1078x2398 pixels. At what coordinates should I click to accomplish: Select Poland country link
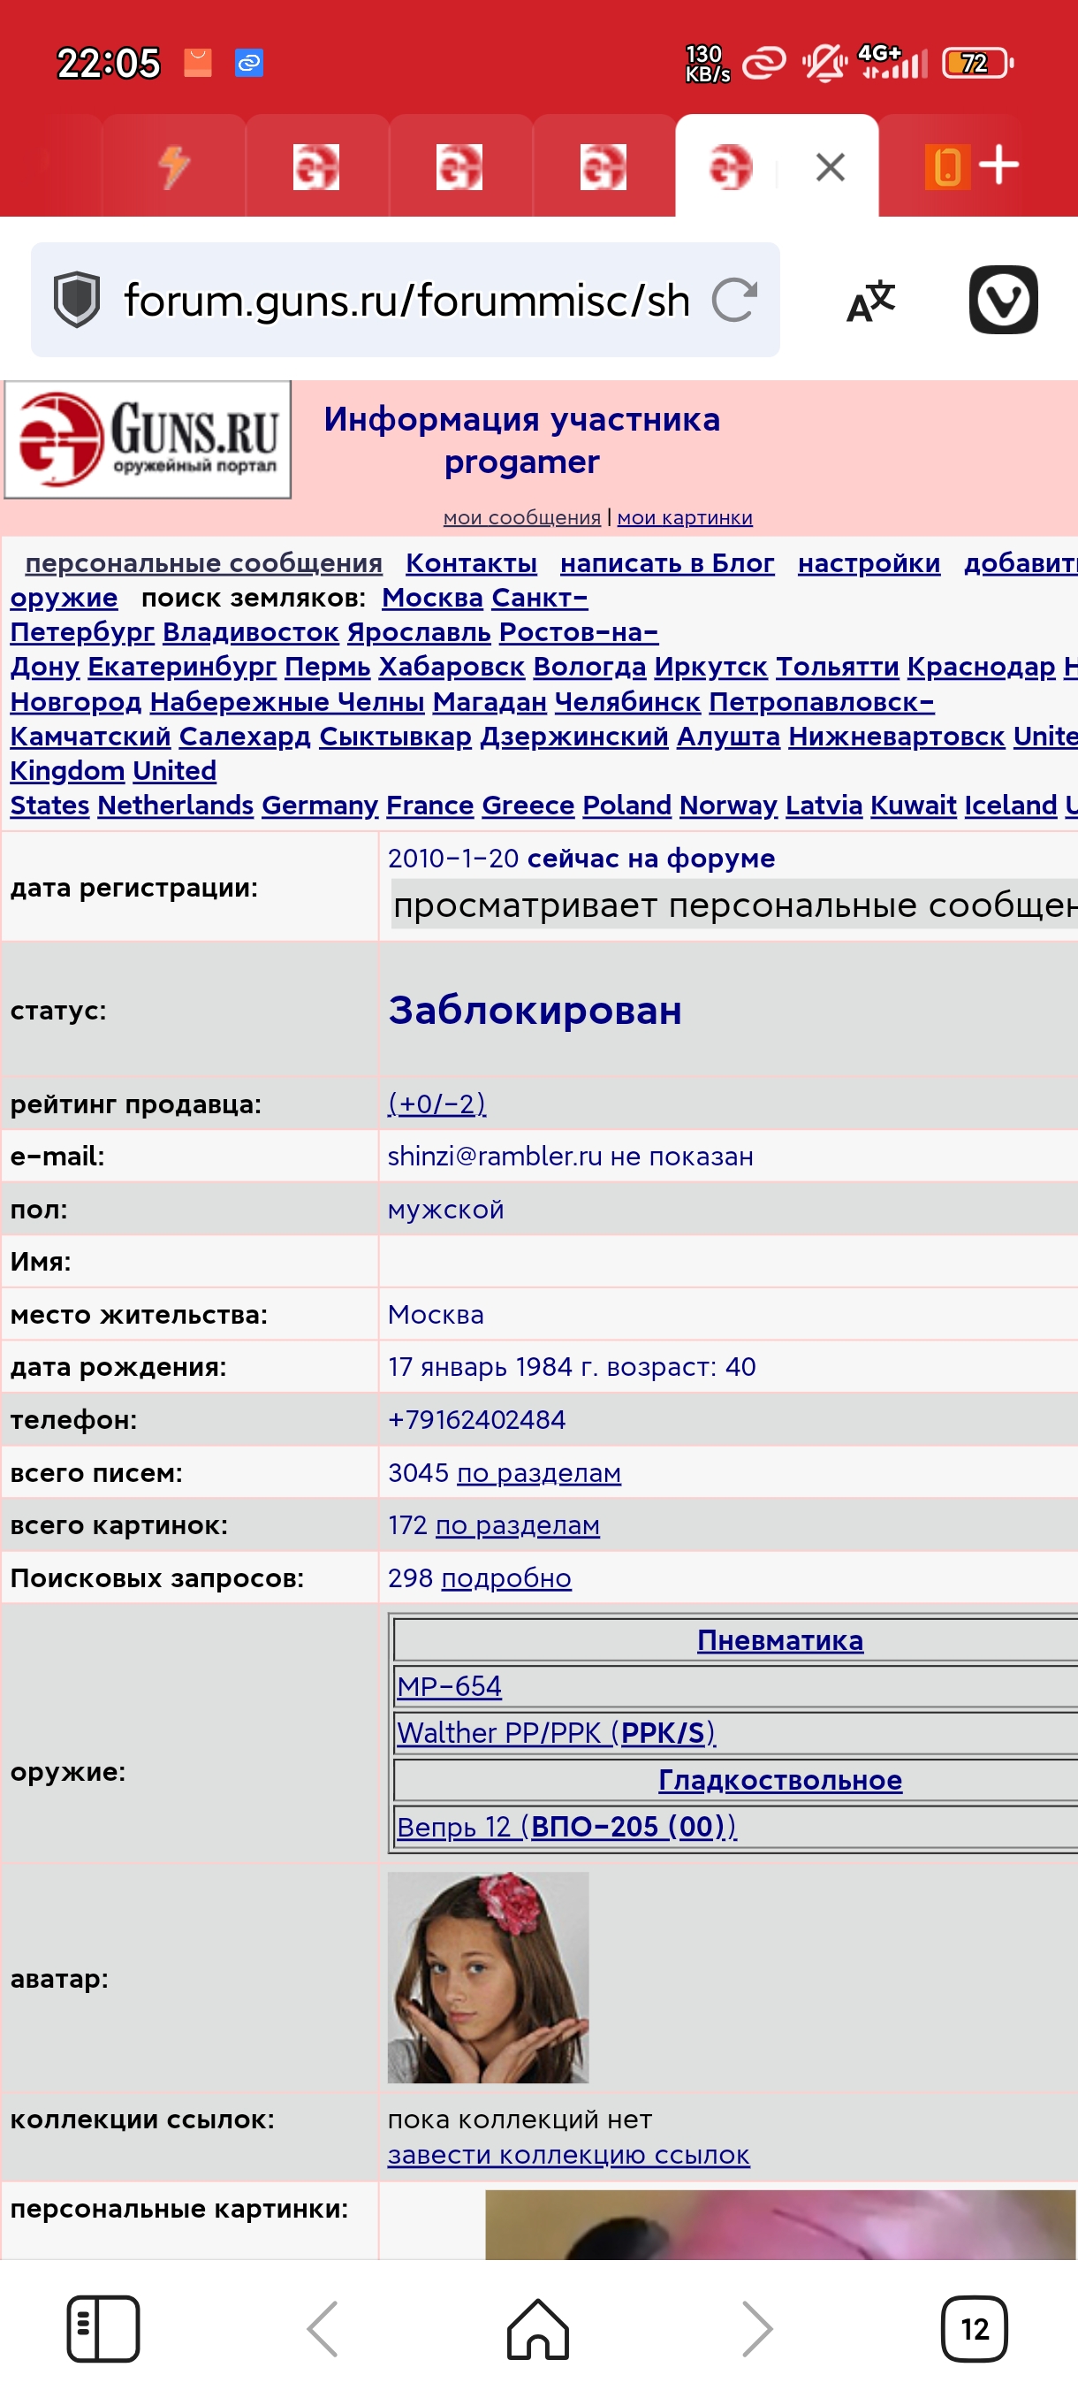click(626, 806)
